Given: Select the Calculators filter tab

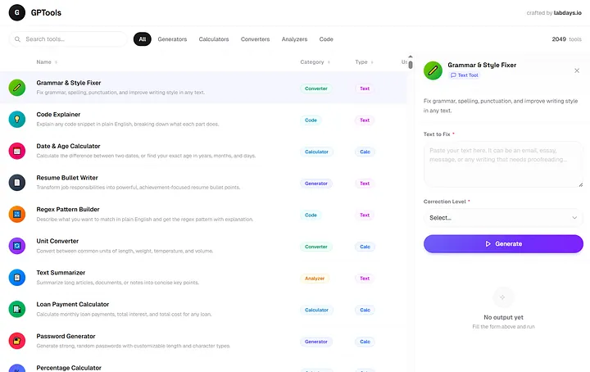Looking at the screenshot, I should click(214, 39).
